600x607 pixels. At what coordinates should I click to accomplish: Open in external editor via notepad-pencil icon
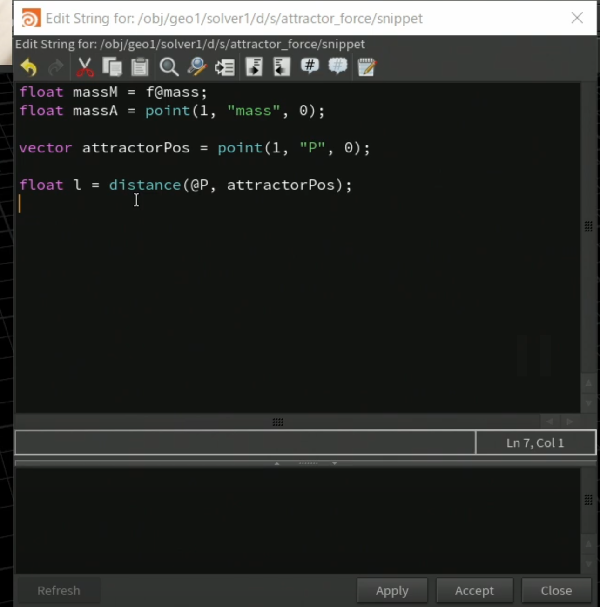click(367, 67)
